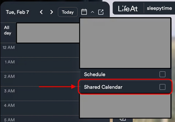Jump to Today

(x=68, y=12)
